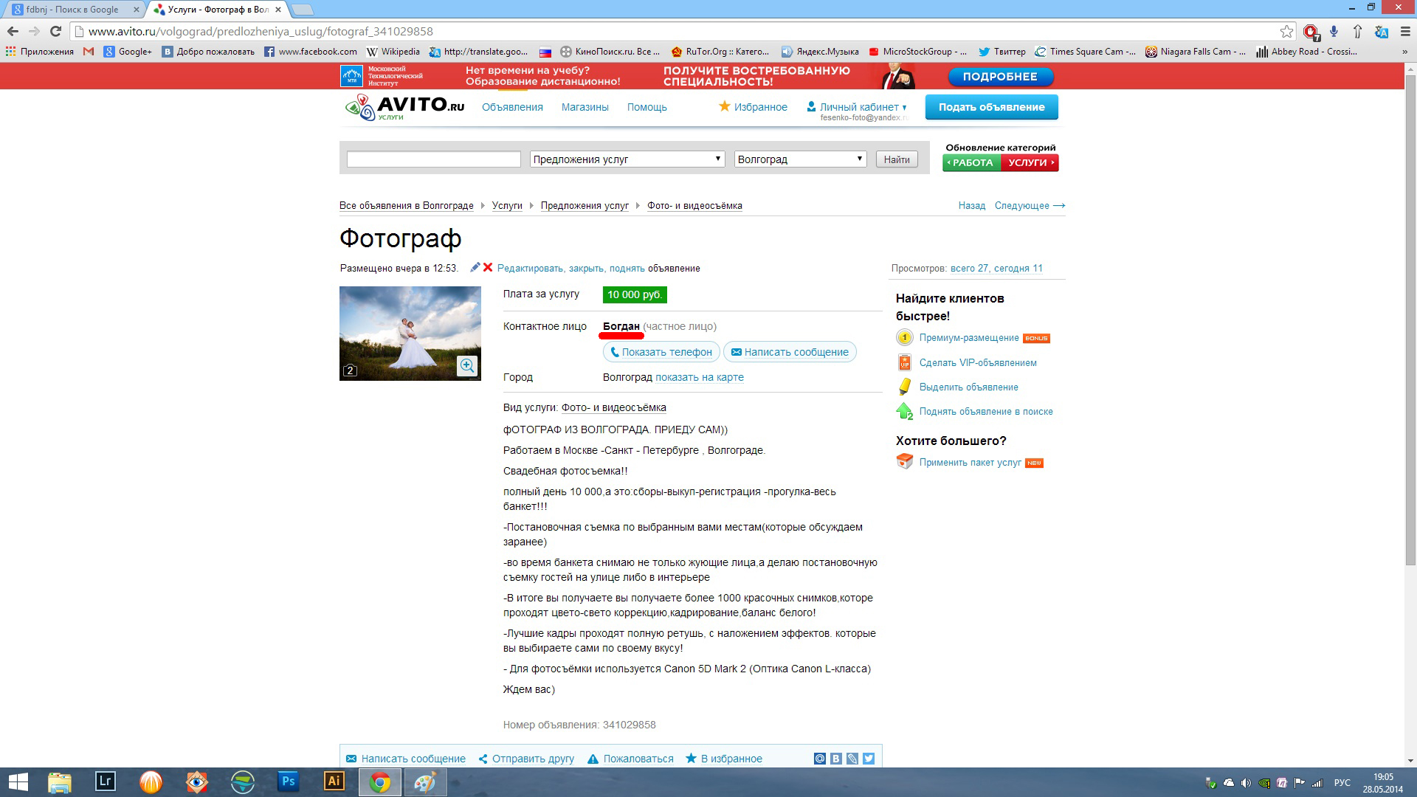Click the 'Подать объявление' button
1417x797 pixels.
(991, 107)
